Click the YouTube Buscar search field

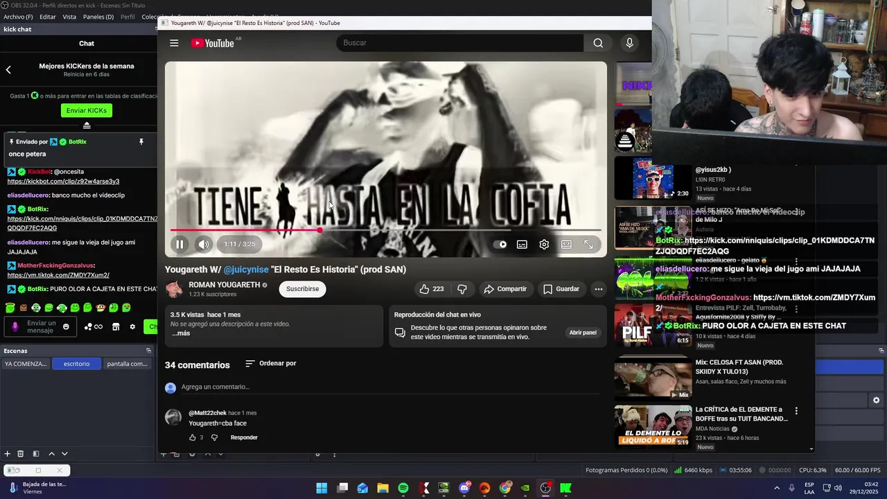tap(460, 43)
